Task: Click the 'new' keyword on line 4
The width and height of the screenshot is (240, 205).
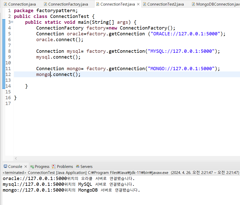Action: (x=113, y=28)
